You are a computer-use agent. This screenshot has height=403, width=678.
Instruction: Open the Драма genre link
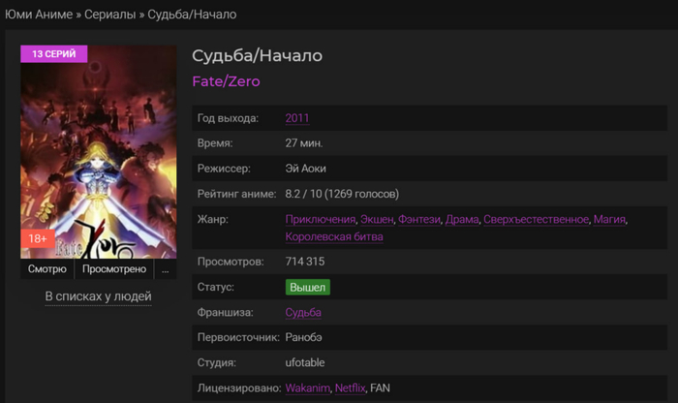pos(462,219)
